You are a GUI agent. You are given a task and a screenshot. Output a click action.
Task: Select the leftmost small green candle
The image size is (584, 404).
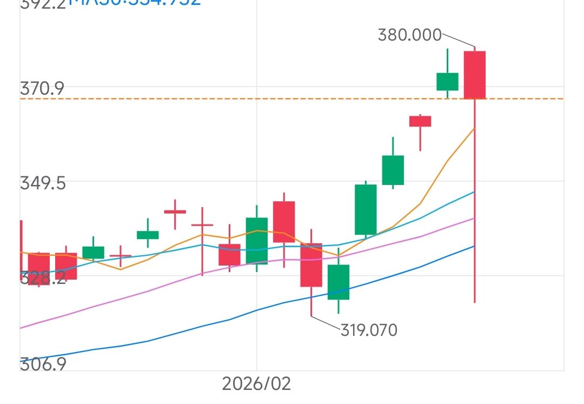pos(93,252)
